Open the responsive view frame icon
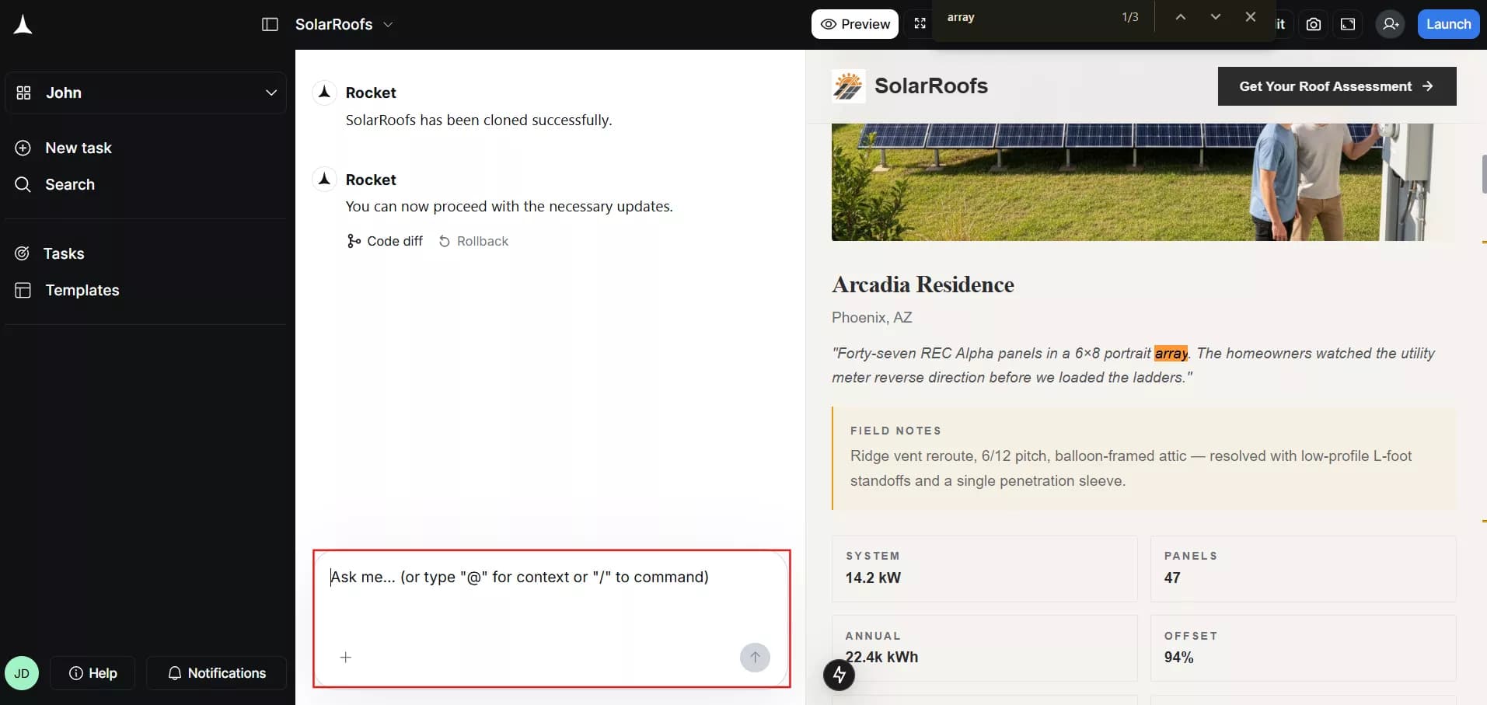The height and width of the screenshot is (705, 1487). click(x=1348, y=24)
